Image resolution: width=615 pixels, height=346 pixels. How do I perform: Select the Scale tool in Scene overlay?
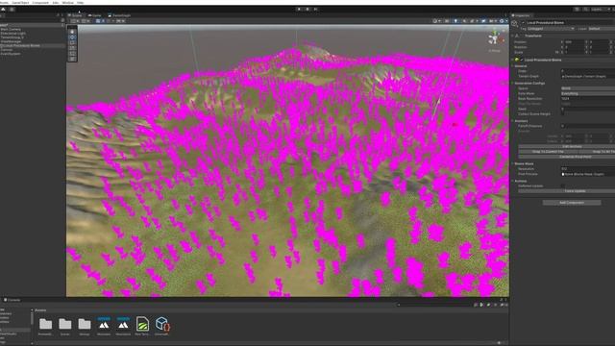[72, 48]
